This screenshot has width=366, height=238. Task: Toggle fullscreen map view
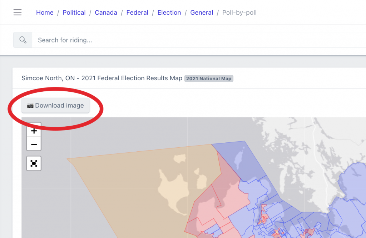(34, 163)
